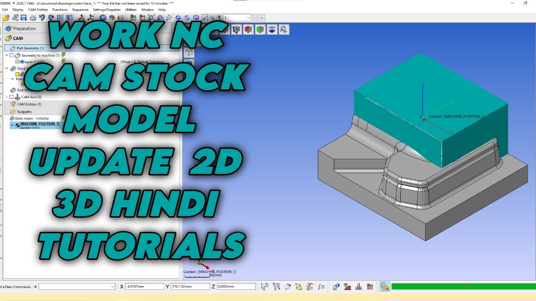The image size is (536, 301).
Task: Click the Preparation panel header
Action: click(x=91, y=28)
